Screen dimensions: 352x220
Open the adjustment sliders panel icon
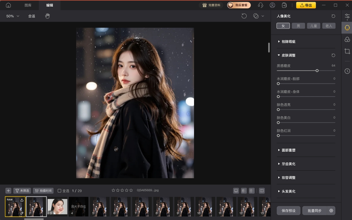pos(347,16)
